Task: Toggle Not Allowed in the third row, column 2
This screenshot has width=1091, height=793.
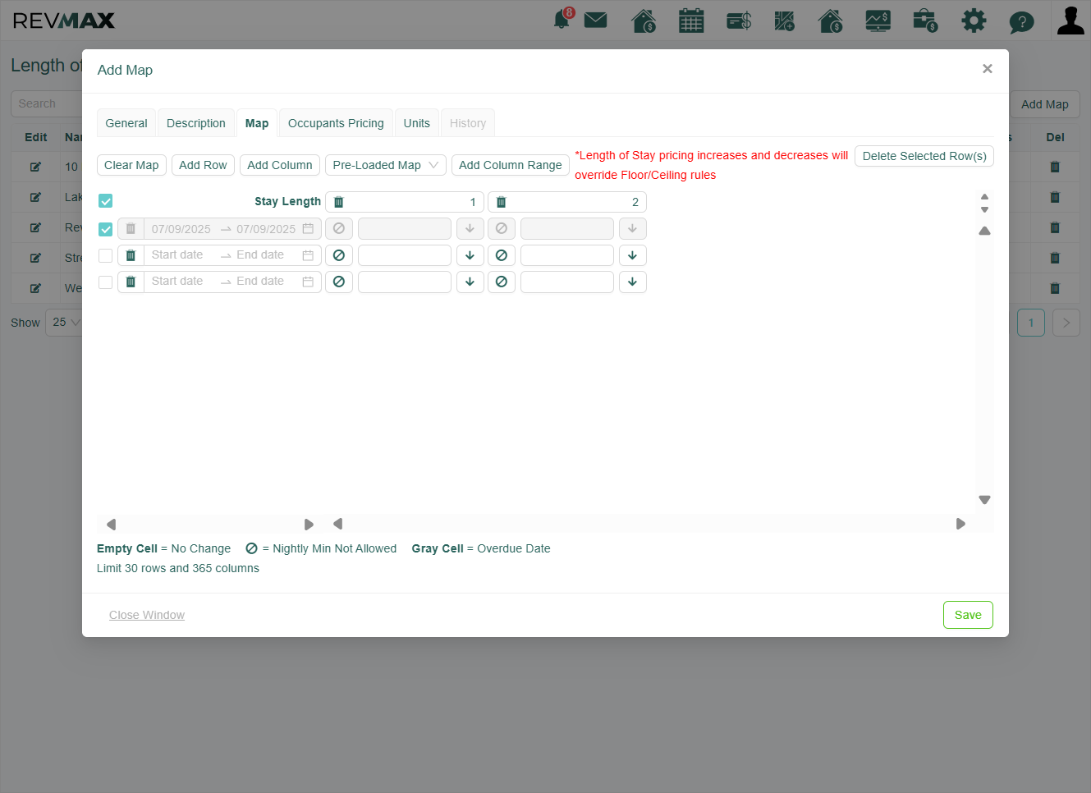Action: point(502,282)
